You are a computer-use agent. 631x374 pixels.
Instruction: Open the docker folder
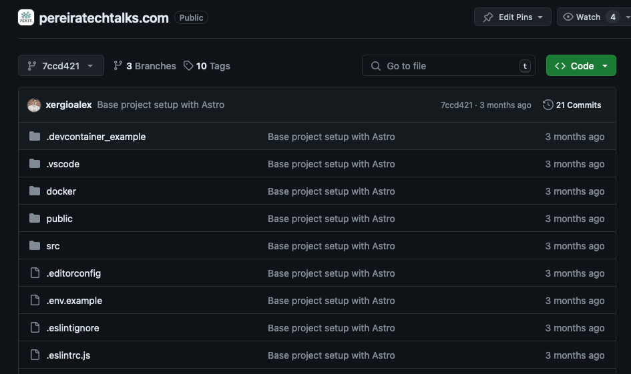[61, 191]
